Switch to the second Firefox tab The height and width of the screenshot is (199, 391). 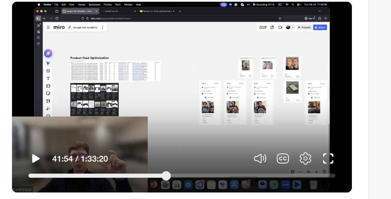(119, 11)
